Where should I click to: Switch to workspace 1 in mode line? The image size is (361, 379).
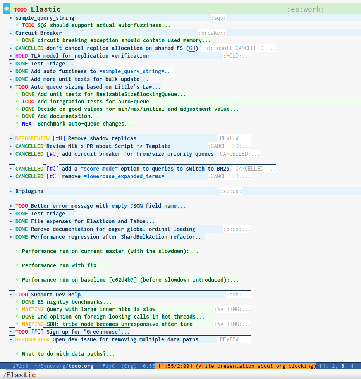tap(324, 366)
